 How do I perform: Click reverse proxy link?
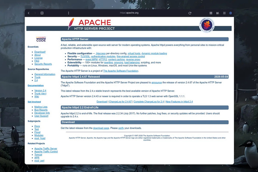(x=133, y=59)
